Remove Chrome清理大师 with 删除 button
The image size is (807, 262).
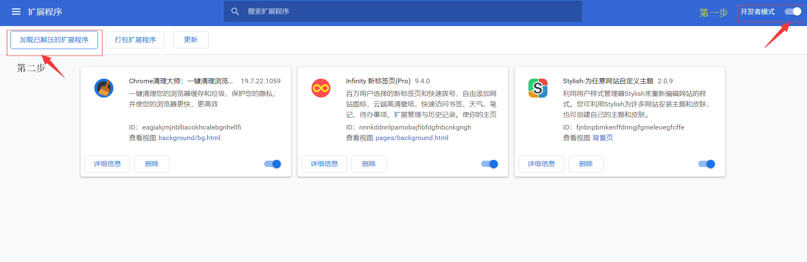pos(152,164)
